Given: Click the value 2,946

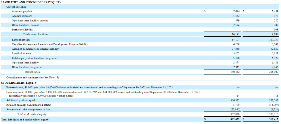Looking at the screenshot, I should click(275, 67).
